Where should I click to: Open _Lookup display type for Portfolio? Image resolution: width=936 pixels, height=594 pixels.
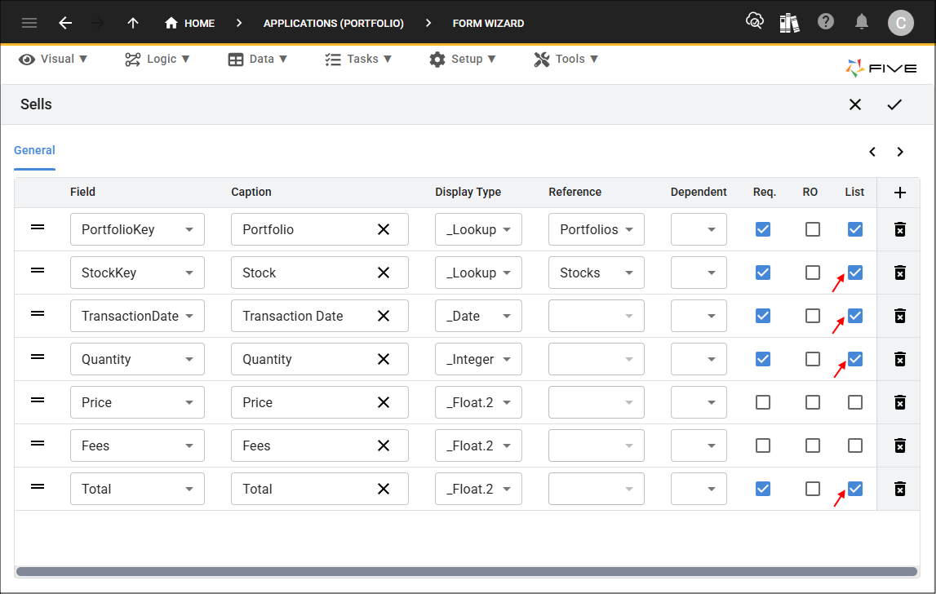pos(478,229)
